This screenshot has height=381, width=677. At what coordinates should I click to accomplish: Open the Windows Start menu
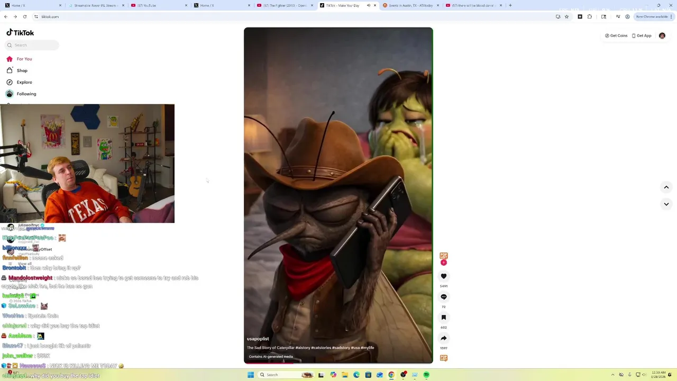pyautogui.click(x=251, y=375)
